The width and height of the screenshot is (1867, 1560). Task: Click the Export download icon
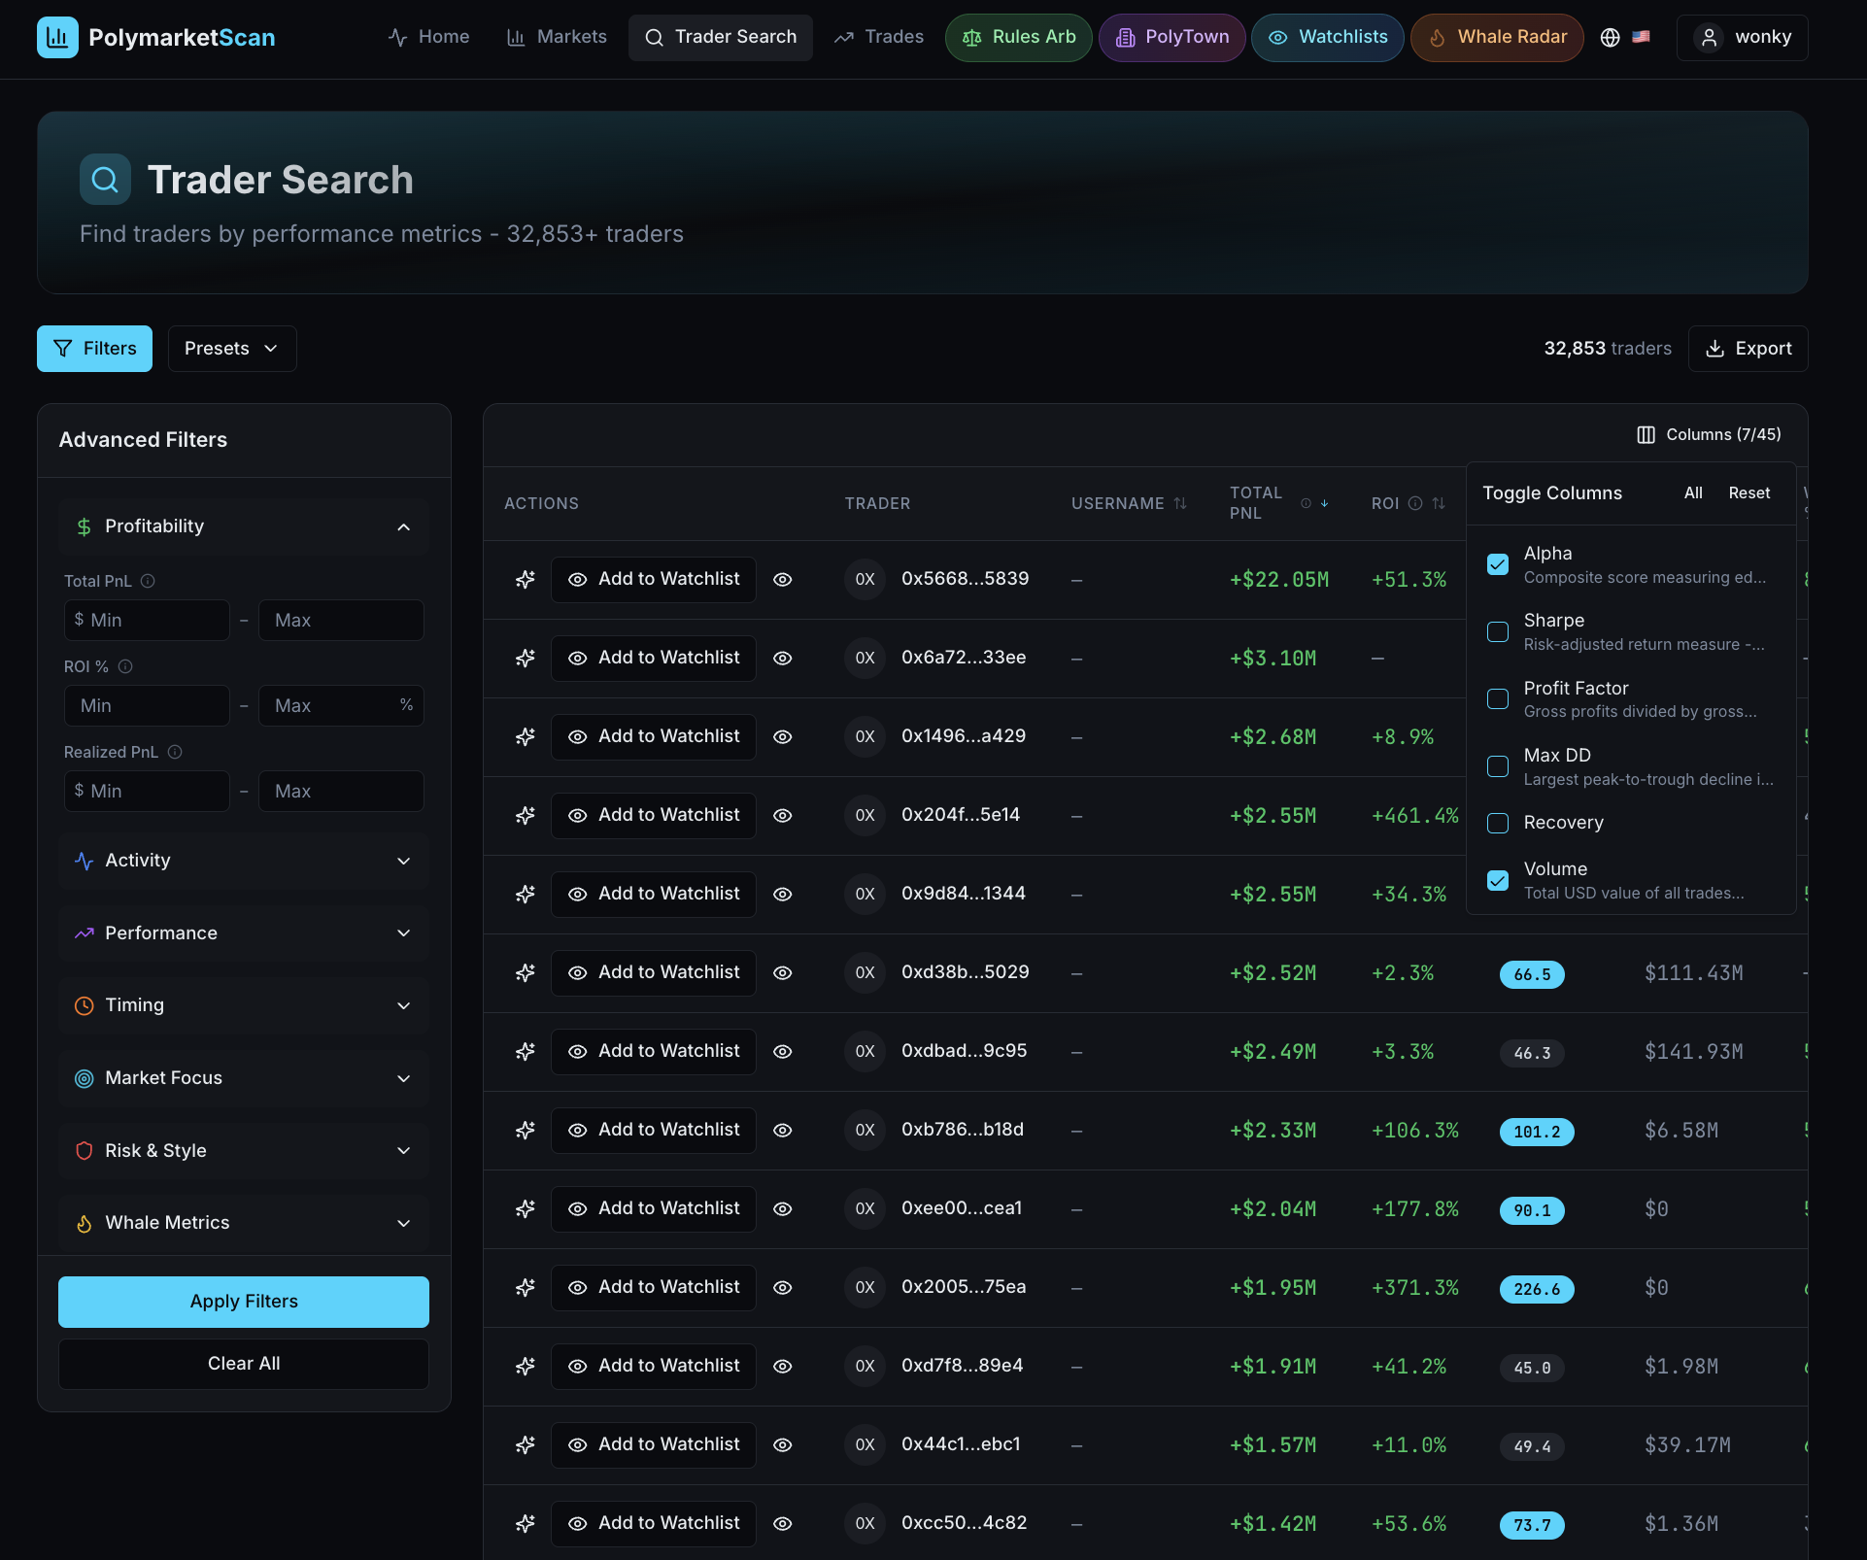coord(1714,348)
